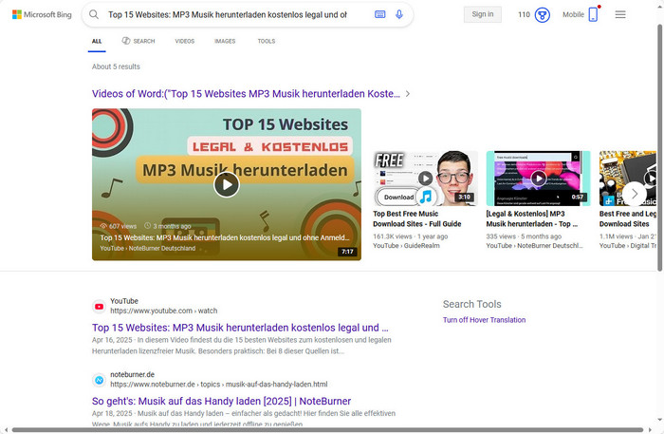Open So geht's: Musik auf das Handy laden result

(221, 401)
